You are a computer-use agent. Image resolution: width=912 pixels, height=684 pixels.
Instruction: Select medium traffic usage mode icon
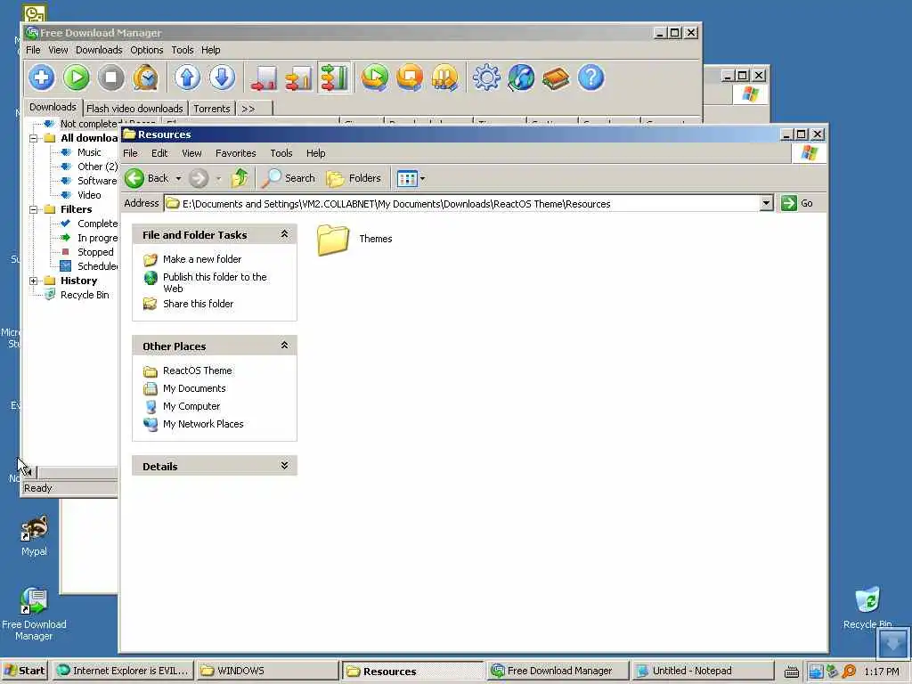(298, 77)
